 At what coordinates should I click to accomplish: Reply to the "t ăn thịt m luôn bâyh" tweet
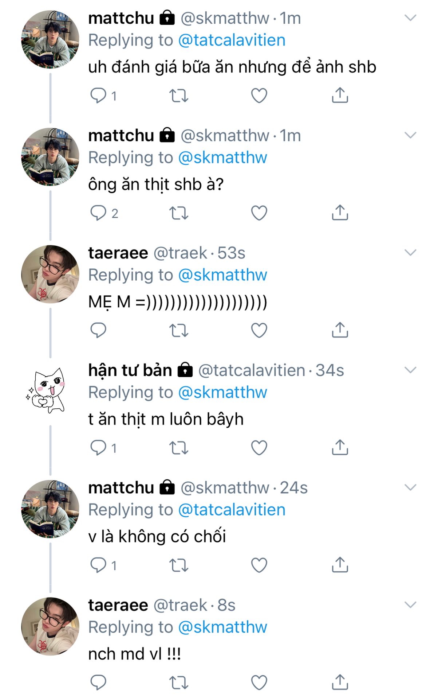click(x=98, y=448)
